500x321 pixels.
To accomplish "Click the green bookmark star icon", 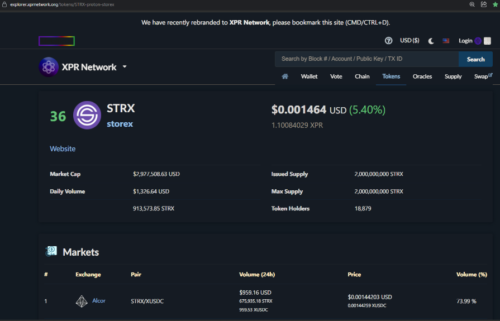I will (x=496, y=4).
